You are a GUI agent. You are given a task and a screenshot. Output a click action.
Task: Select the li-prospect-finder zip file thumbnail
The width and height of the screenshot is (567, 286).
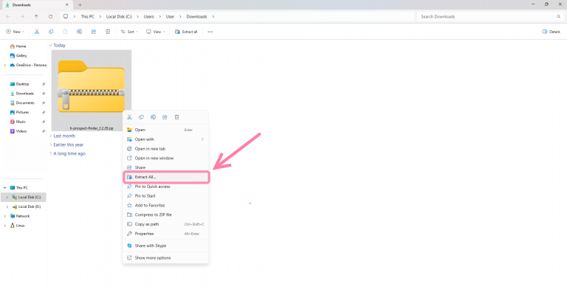92,90
